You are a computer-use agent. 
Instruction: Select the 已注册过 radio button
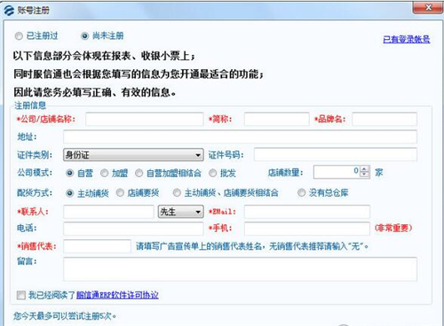pos(19,36)
